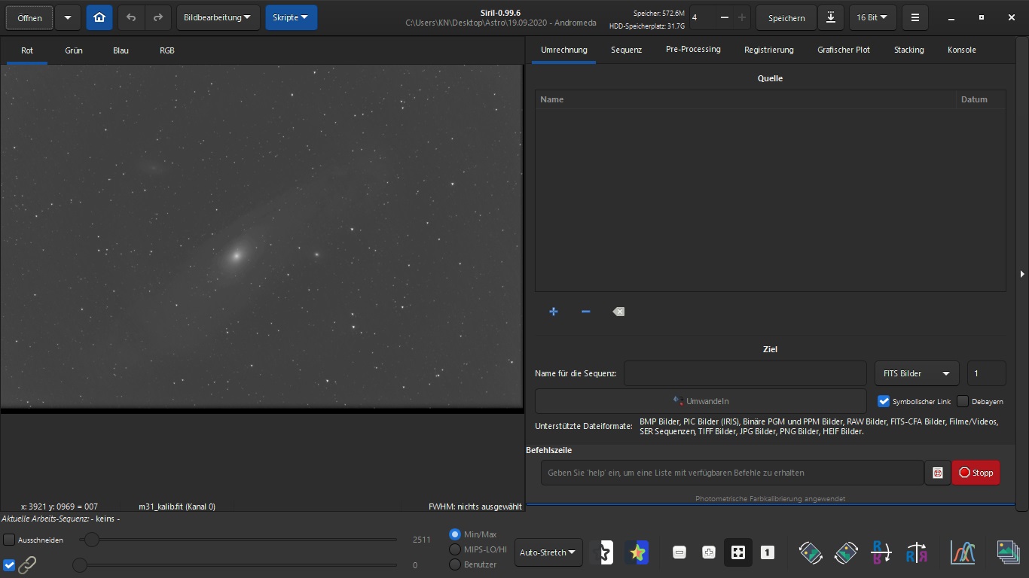1029x578 pixels.
Task: Select the Min/Max radio button
Action: coord(455,534)
